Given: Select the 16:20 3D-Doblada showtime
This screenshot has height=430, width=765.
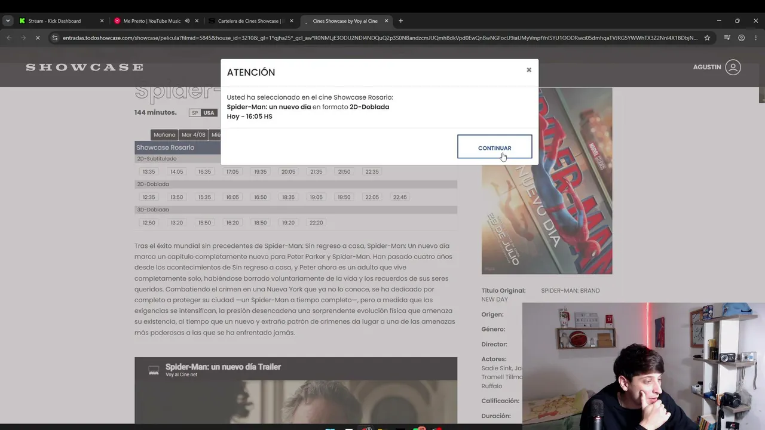Looking at the screenshot, I should [x=232, y=223].
